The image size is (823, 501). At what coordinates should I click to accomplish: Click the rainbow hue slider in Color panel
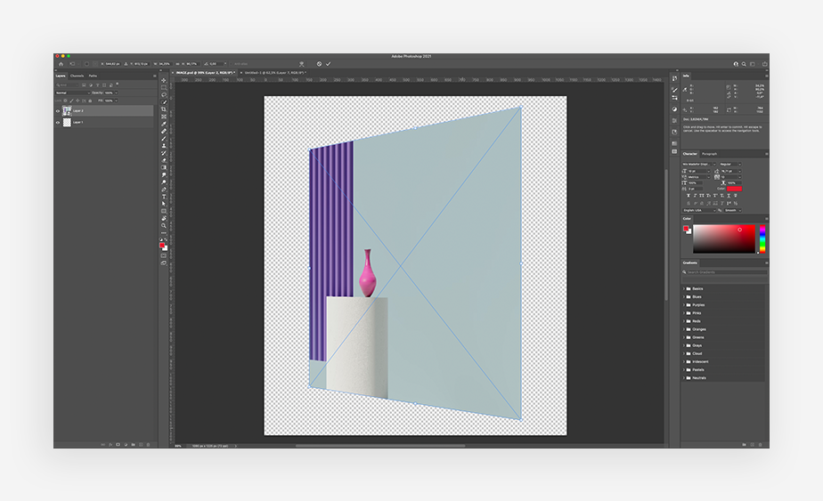point(762,239)
